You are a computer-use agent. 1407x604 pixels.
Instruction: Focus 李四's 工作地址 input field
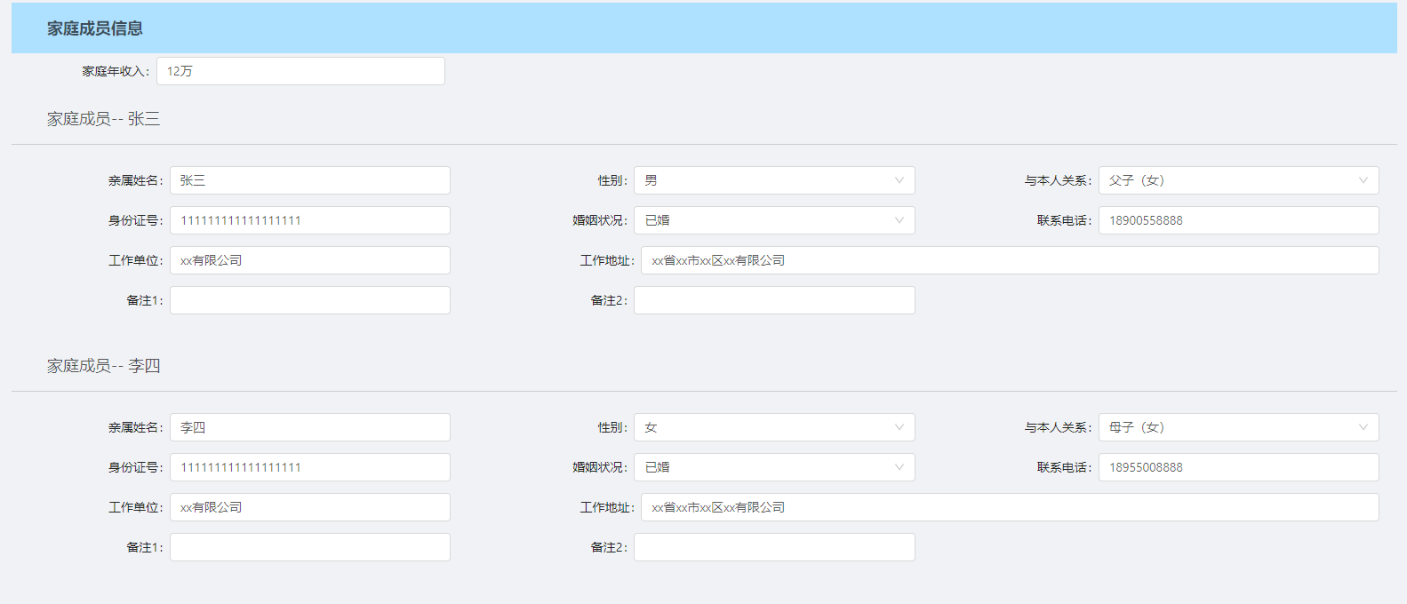click(x=1009, y=507)
